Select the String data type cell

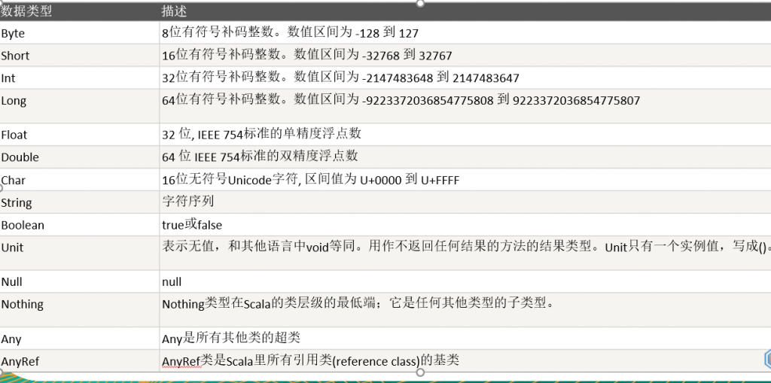80,202
